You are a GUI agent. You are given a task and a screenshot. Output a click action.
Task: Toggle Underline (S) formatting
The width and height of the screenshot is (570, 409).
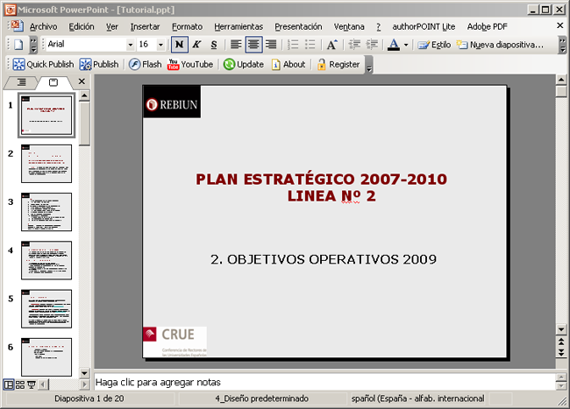pos(214,45)
